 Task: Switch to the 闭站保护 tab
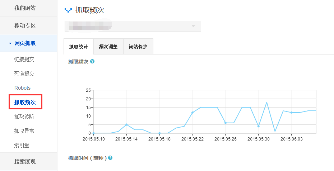[x=138, y=47]
